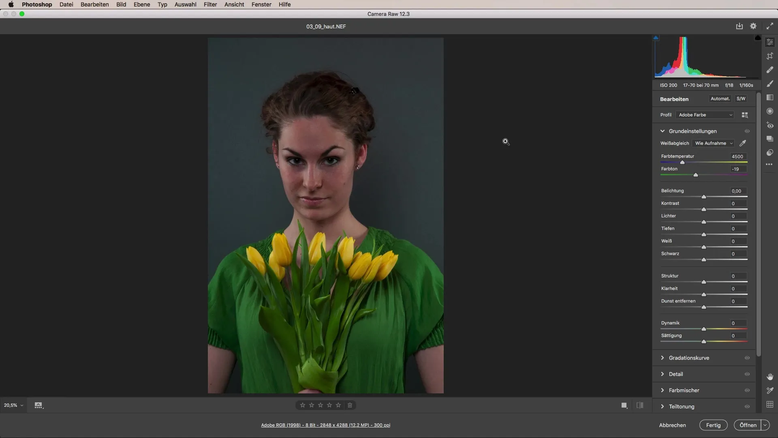This screenshot has height=438, width=778.
Task: Toggle Gradationskurve visibility eye
Action: pyautogui.click(x=747, y=358)
